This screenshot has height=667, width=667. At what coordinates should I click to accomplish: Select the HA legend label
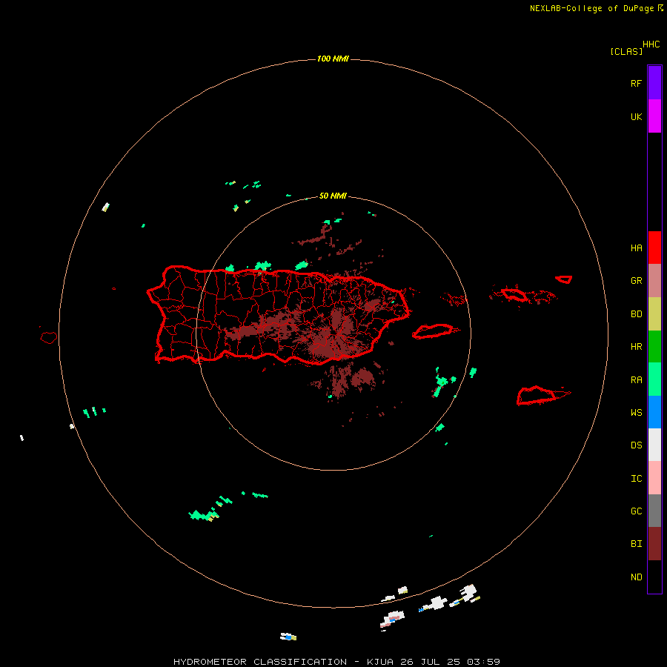636,248
